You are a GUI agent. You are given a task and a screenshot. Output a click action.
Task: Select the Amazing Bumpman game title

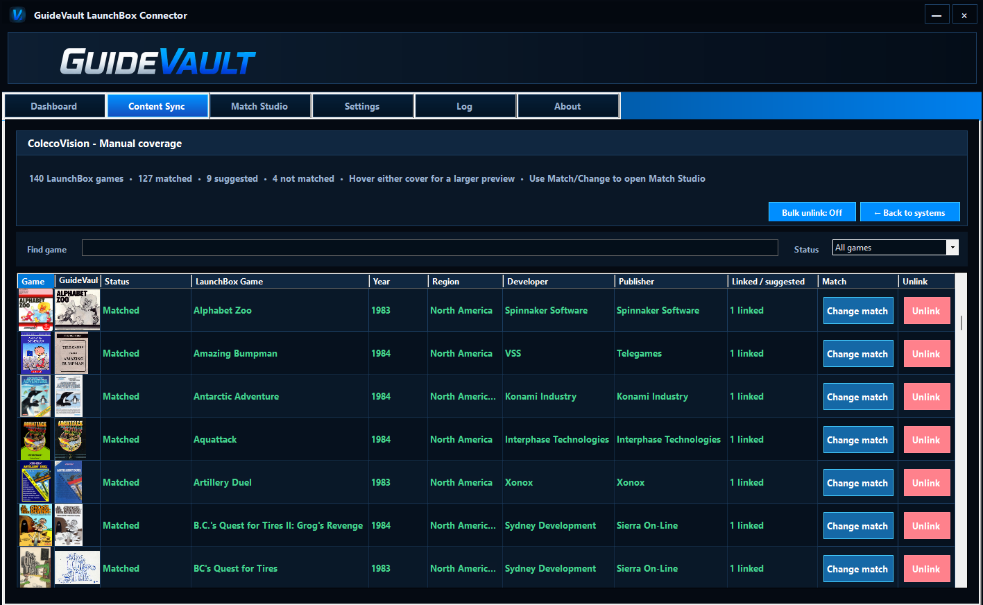pyautogui.click(x=235, y=353)
